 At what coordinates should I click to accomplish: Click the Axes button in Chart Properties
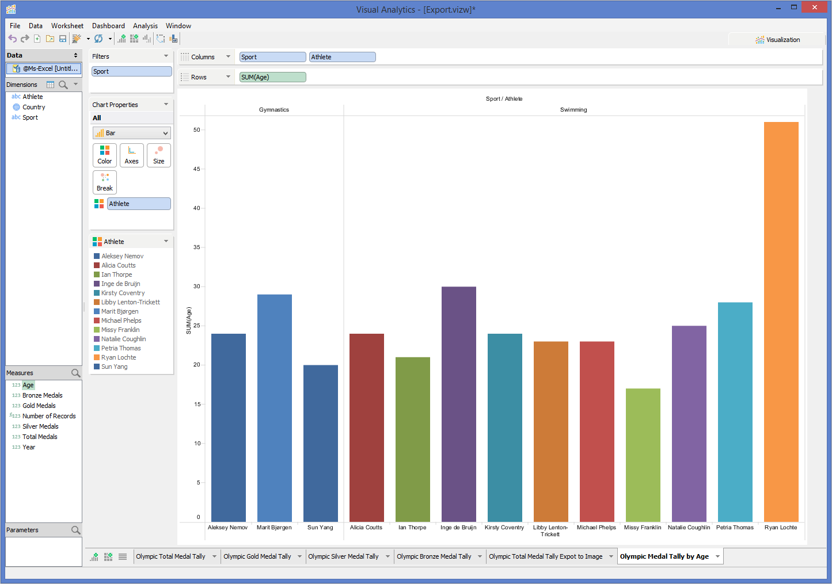[x=132, y=155]
